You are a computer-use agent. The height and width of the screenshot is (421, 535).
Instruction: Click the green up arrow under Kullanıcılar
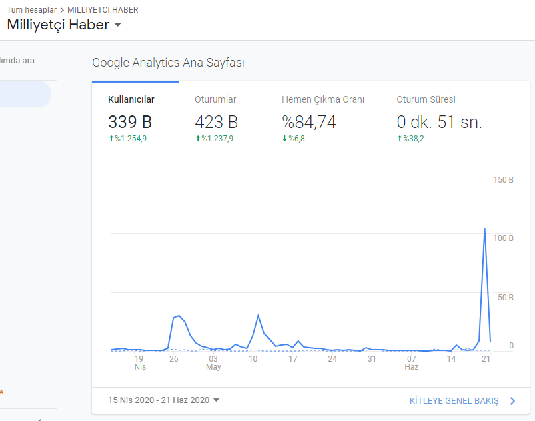(x=111, y=139)
